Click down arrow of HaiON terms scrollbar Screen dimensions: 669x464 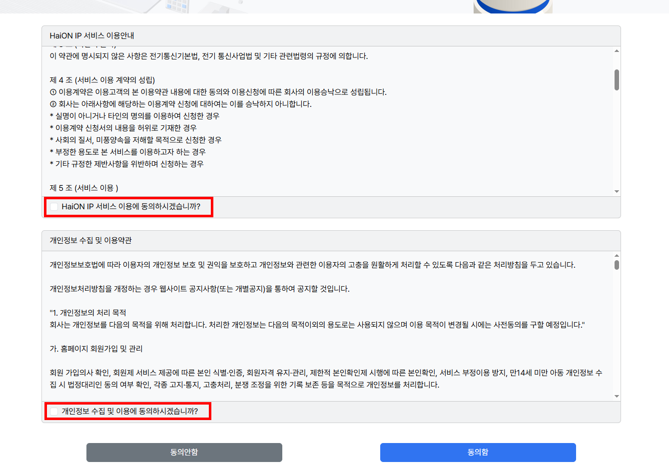617,192
